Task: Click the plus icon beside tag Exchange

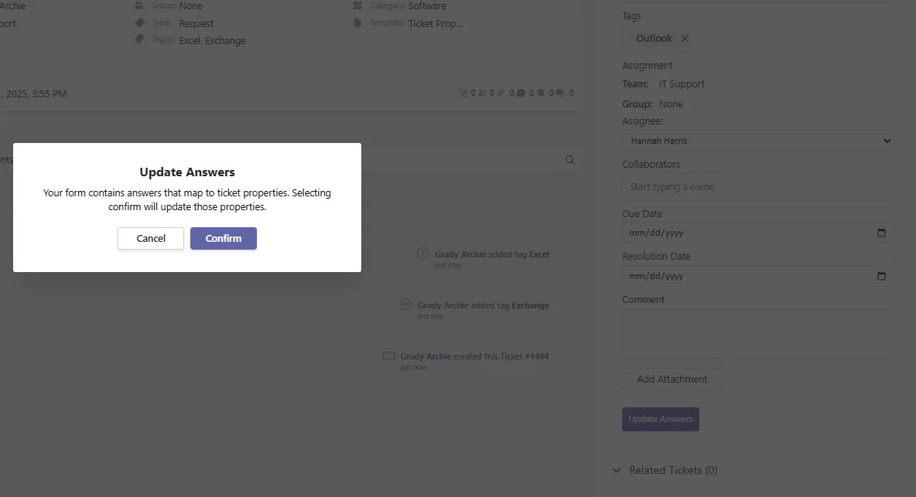Action: (405, 304)
